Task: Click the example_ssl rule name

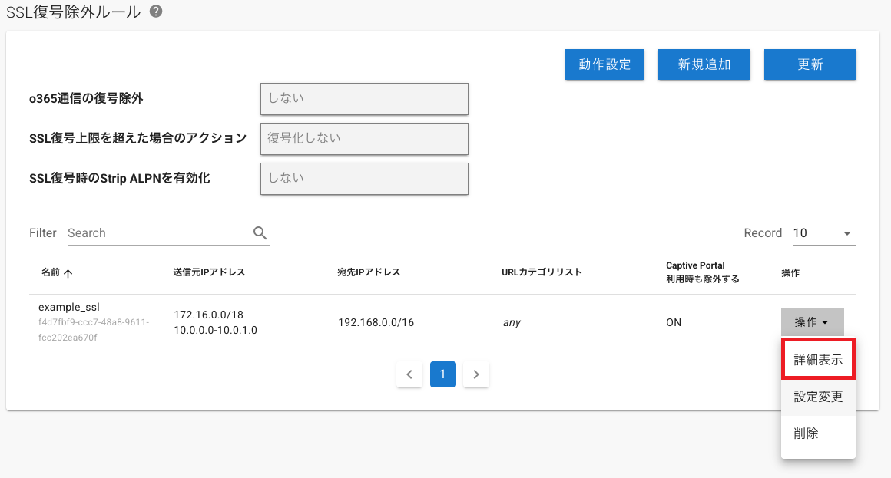Action: (69, 307)
